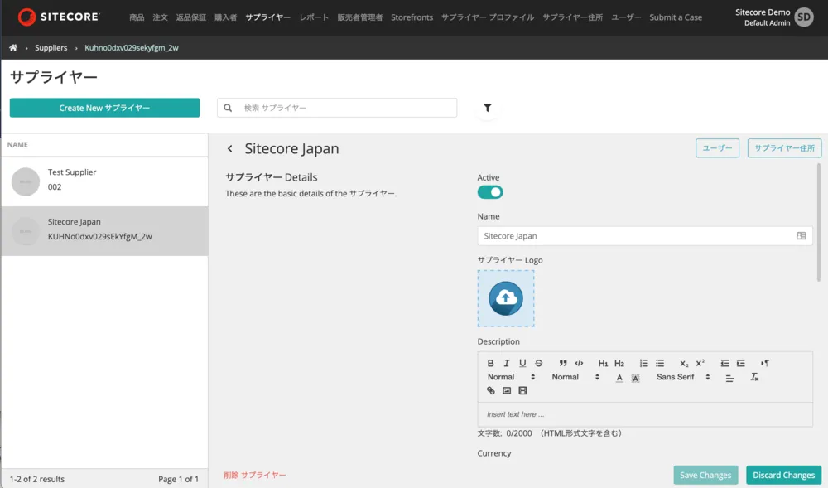Open the text background color picker
Screen dimensions: 828x488
pyautogui.click(x=635, y=378)
